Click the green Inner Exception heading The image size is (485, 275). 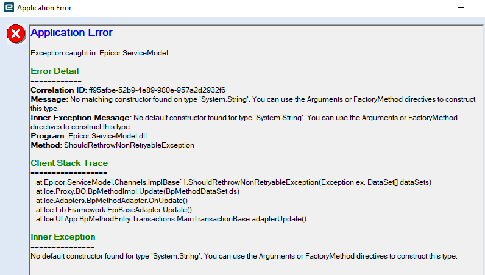[x=63, y=237]
